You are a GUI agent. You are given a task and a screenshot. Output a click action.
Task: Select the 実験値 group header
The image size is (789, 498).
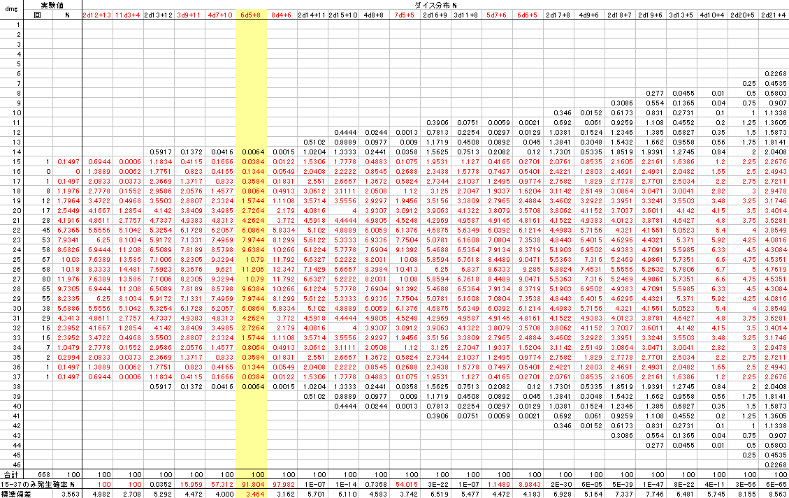click(x=52, y=5)
